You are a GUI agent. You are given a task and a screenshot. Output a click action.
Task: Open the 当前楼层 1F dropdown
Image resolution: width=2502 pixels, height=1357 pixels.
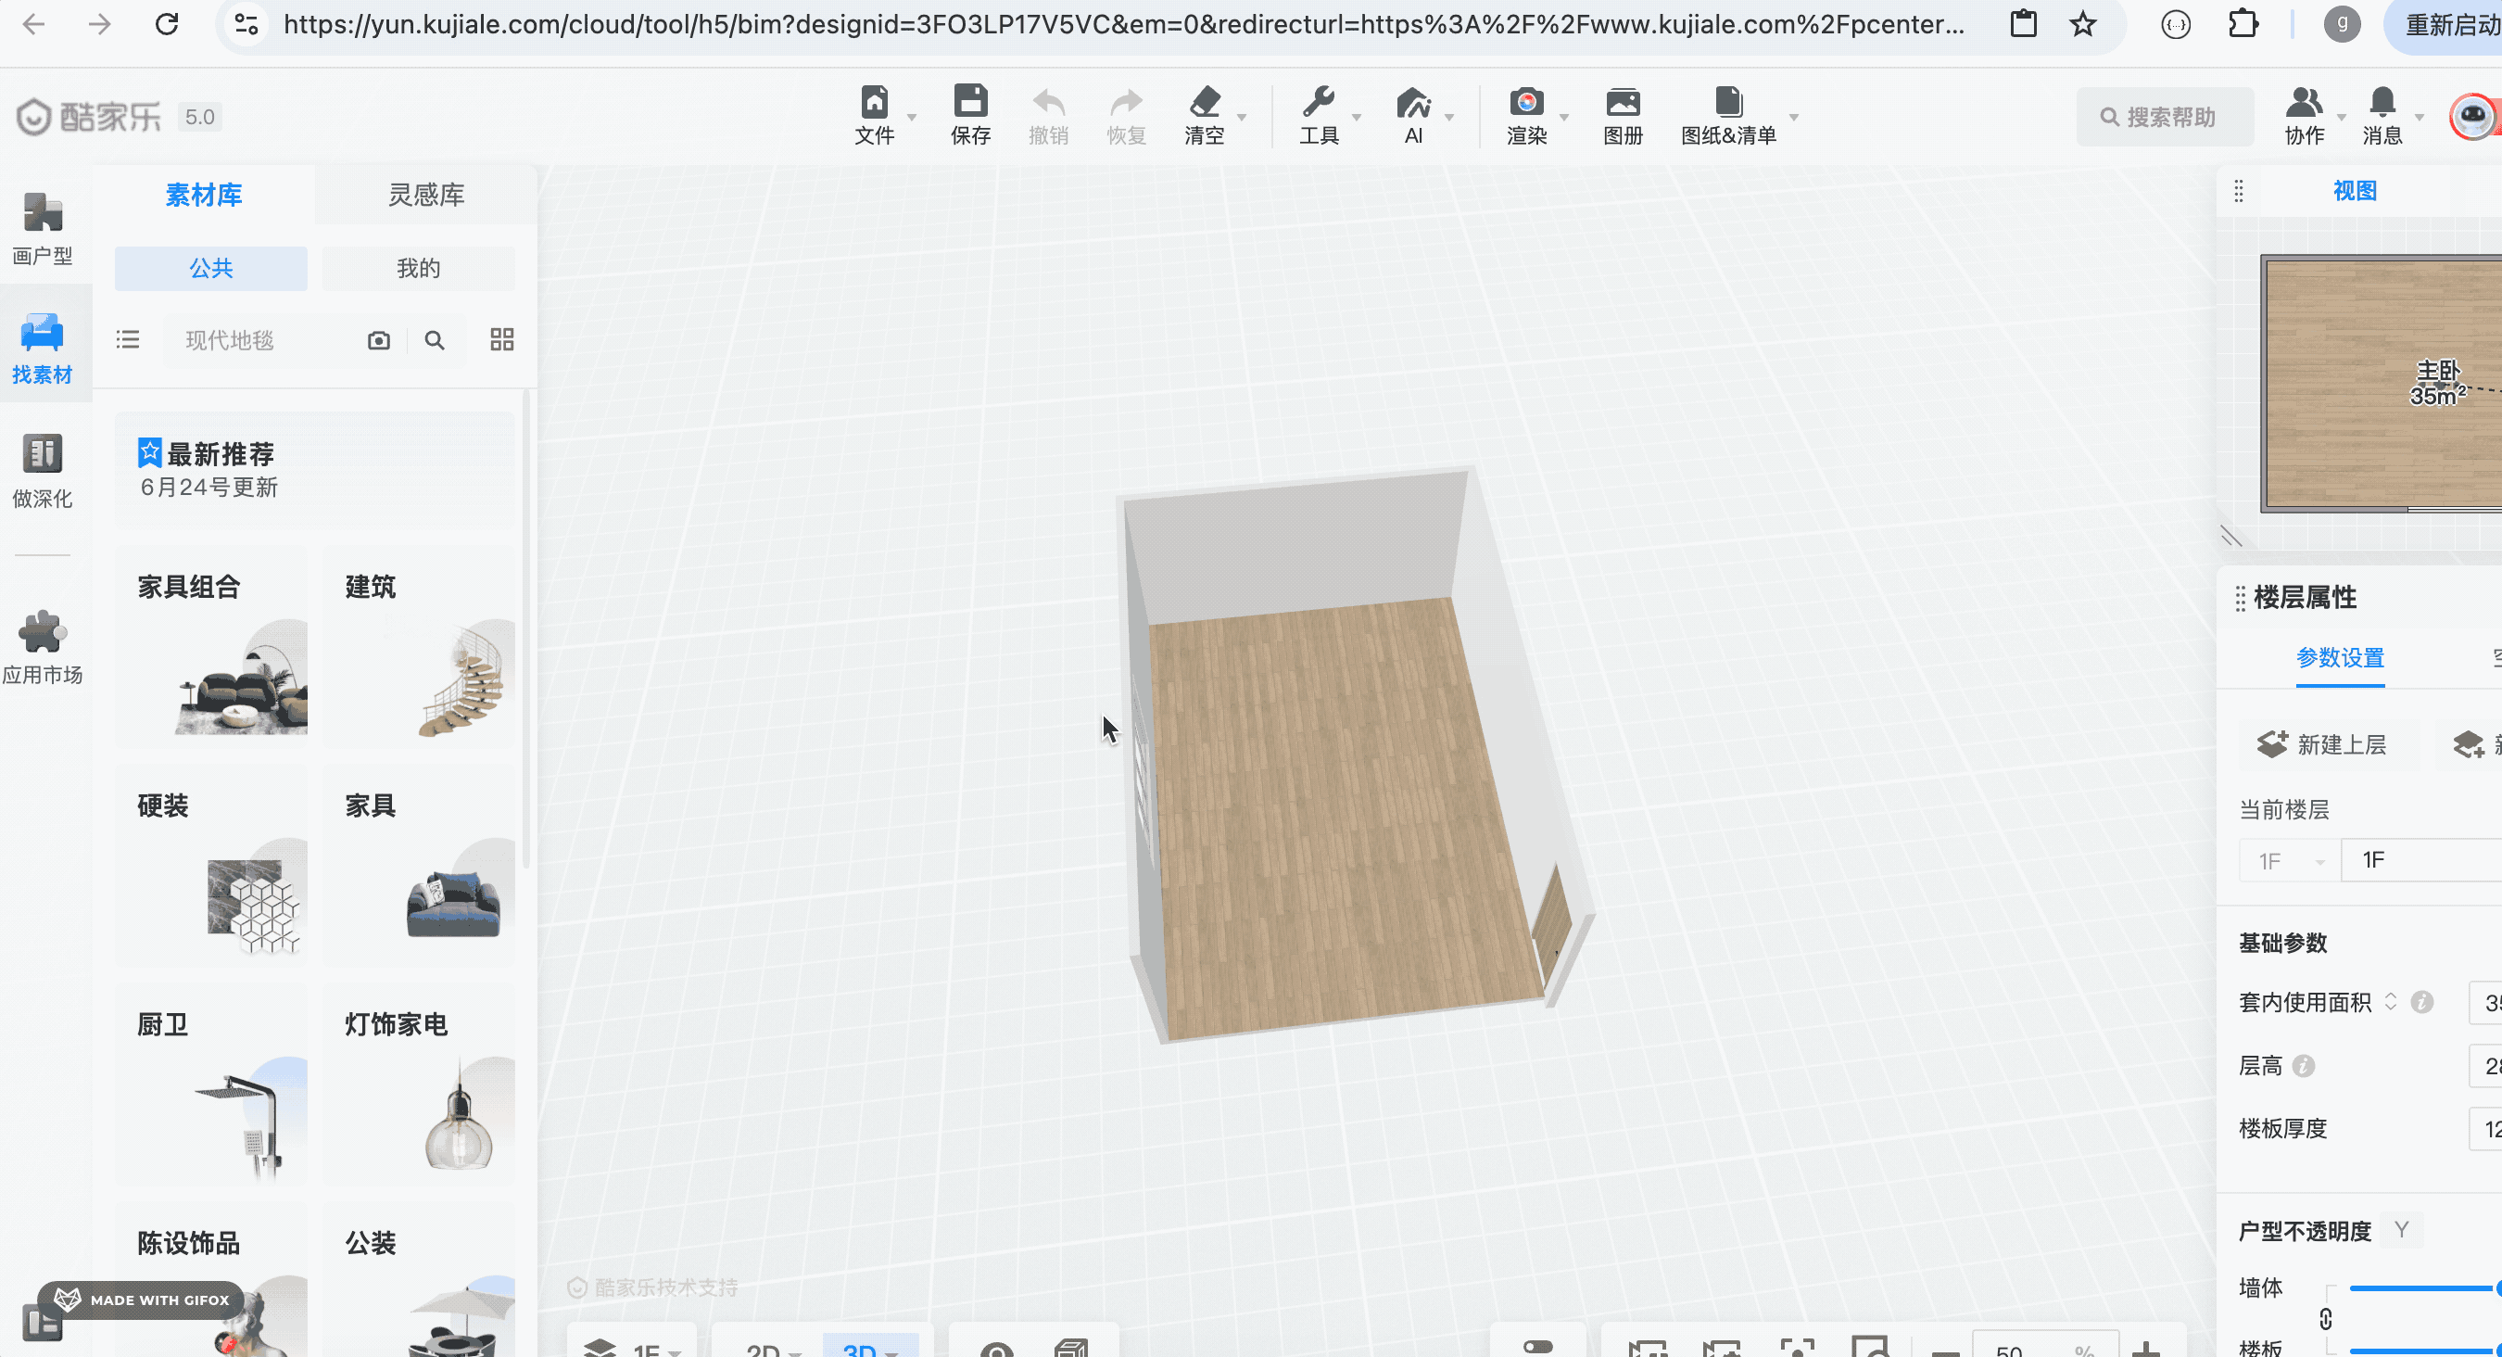pos(2289,860)
